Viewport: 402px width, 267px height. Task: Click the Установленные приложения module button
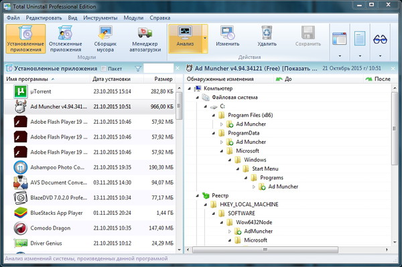pyautogui.click(x=25, y=39)
